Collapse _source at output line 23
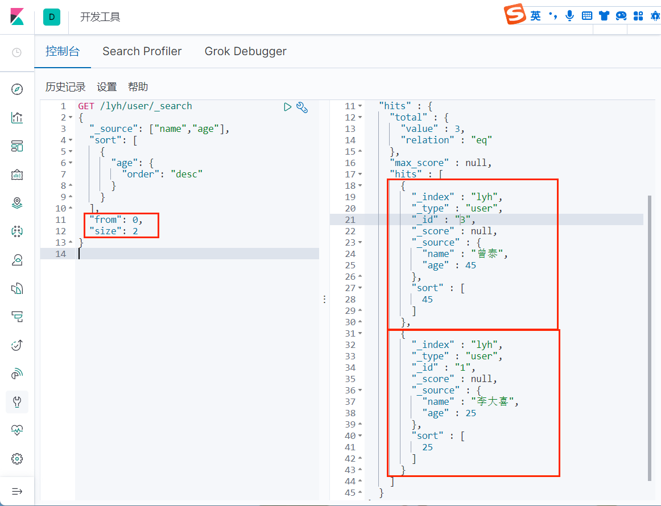The width and height of the screenshot is (661, 506). tap(360, 243)
